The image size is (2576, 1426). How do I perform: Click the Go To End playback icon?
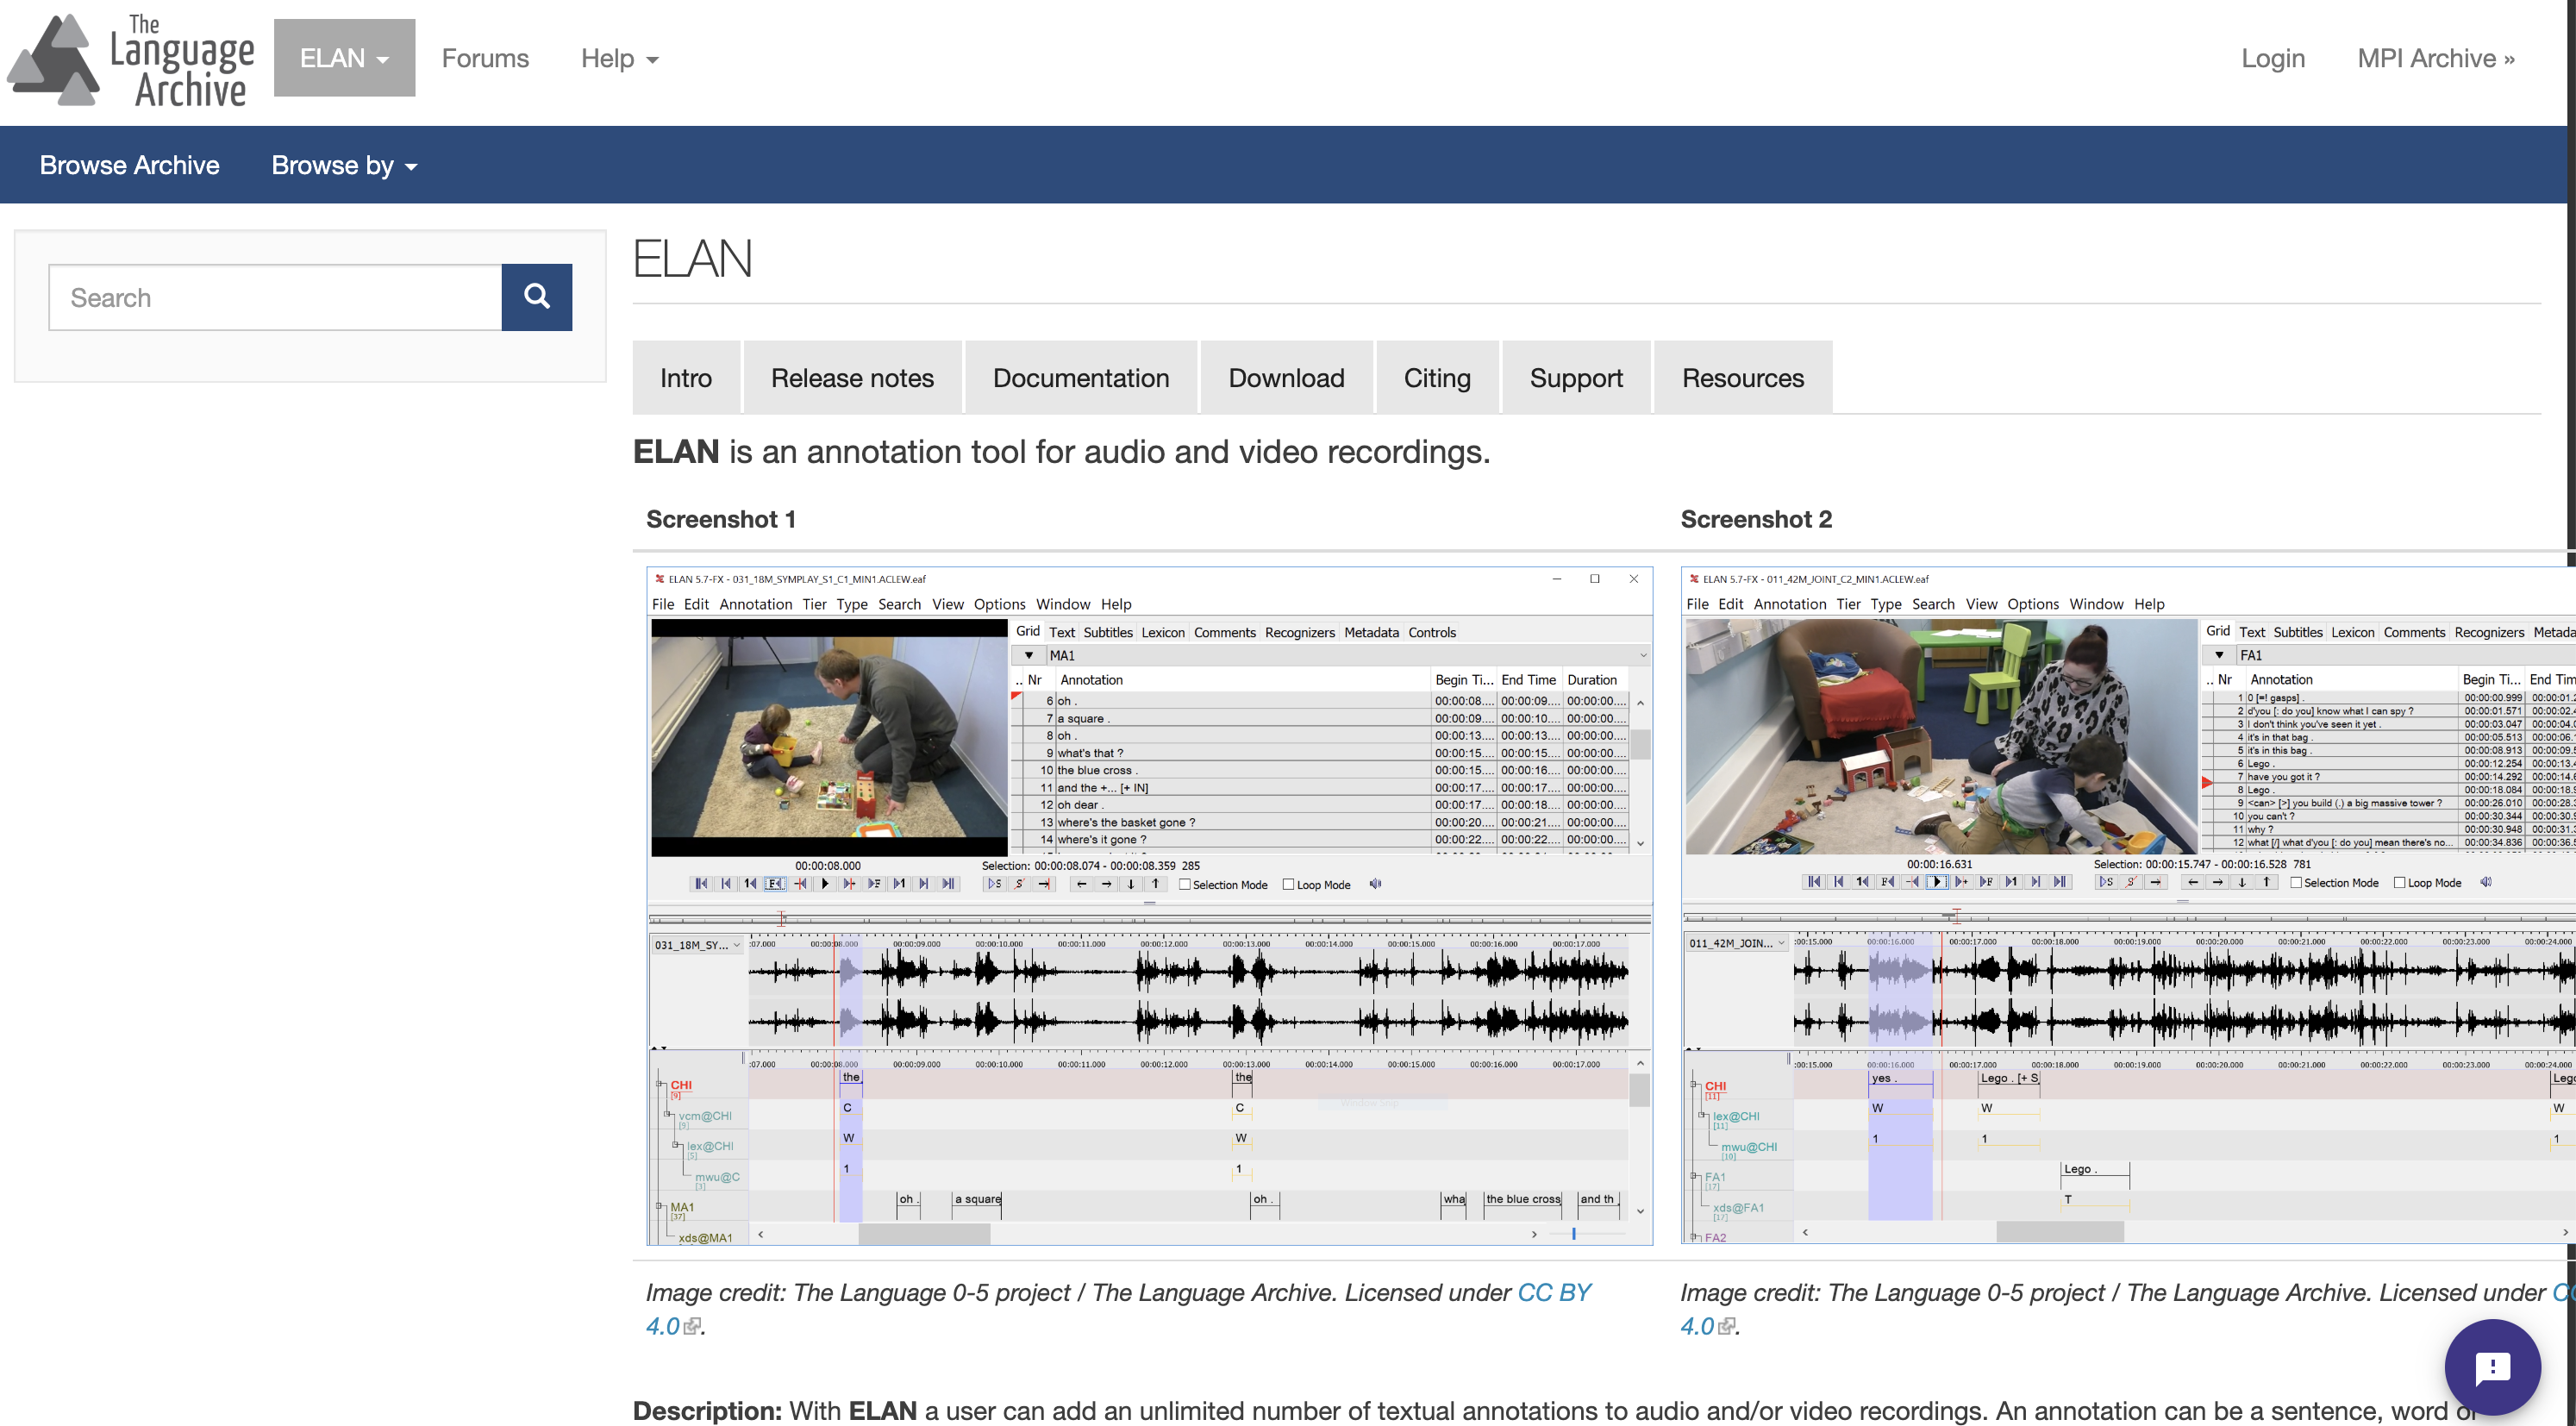[949, 884]
